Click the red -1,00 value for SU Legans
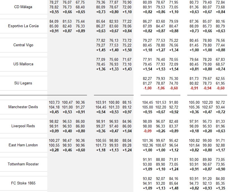This screenshot has width=229, height=192. [147, 88]
